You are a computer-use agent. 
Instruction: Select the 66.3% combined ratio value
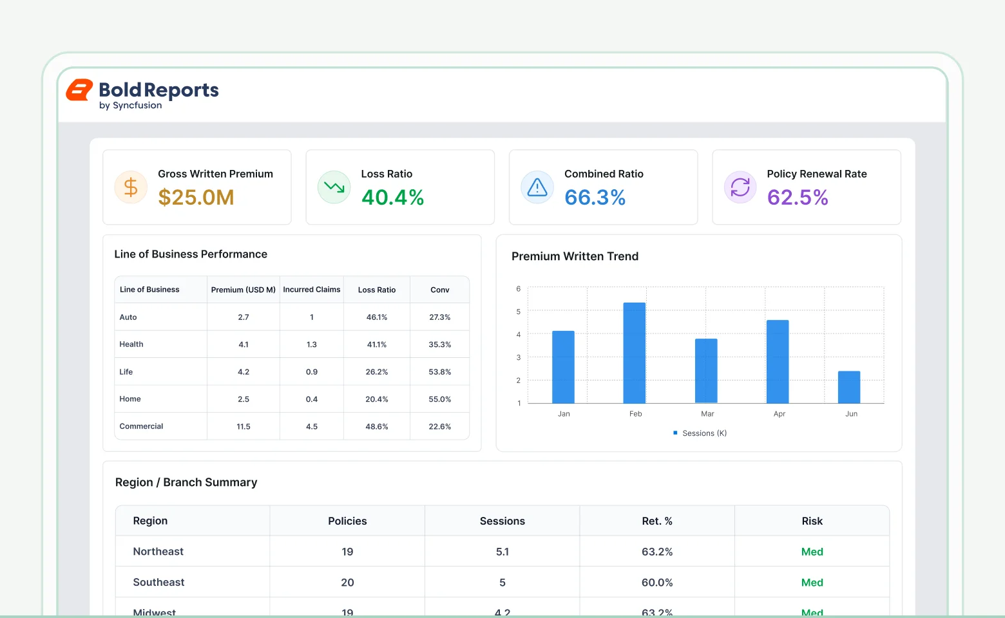(x=595, y=198)
